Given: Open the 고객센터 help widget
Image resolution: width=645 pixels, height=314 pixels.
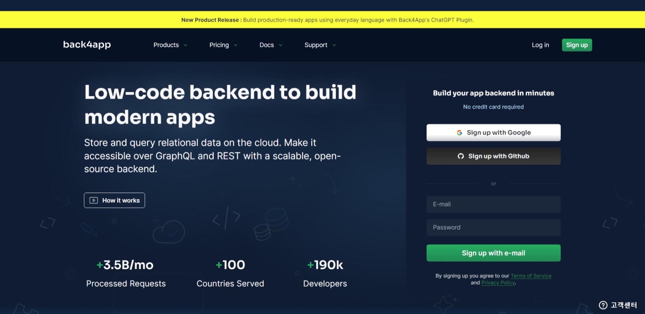Looking at the screenshot, I should coord(618,305).
